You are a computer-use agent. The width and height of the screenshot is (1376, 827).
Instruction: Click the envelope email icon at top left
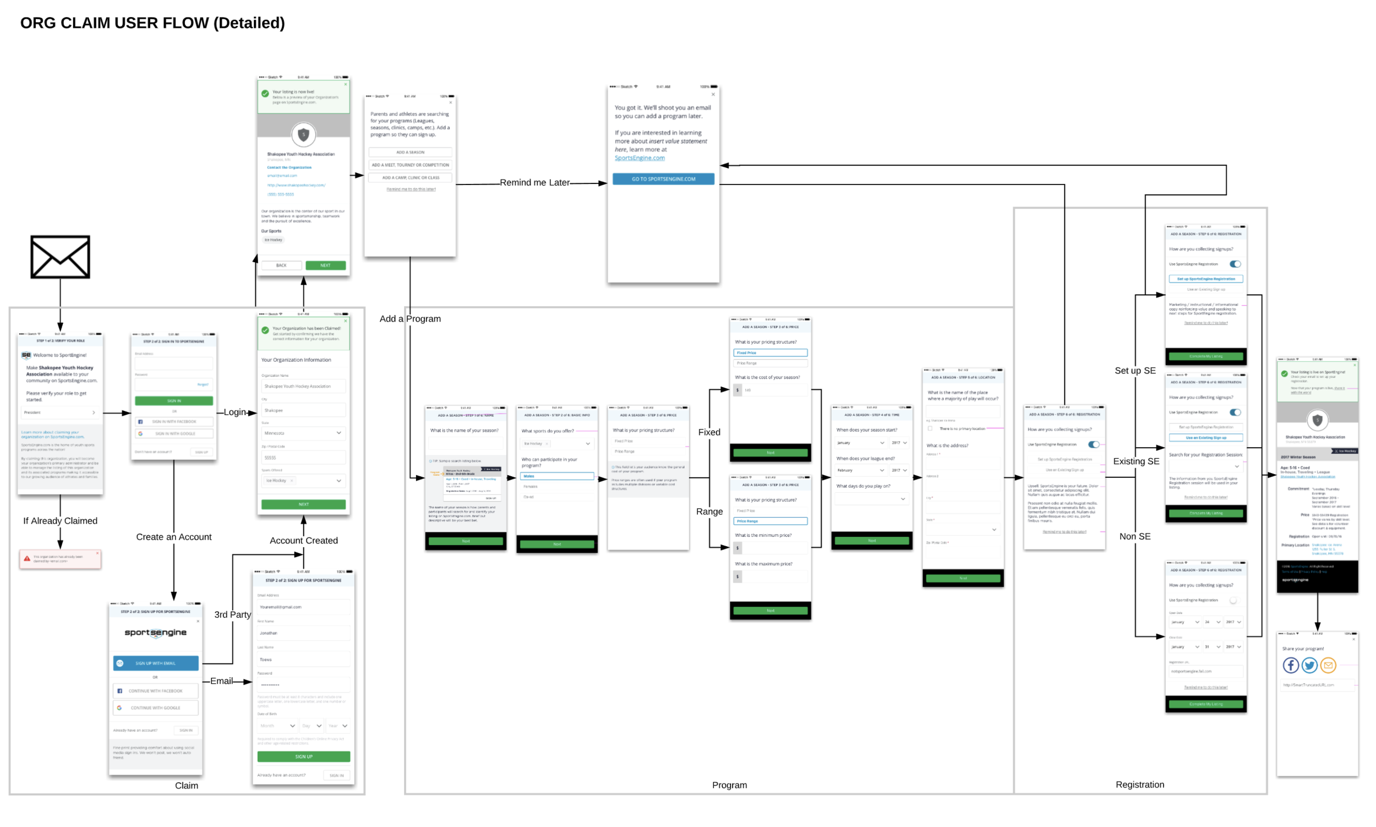[60, 257]
